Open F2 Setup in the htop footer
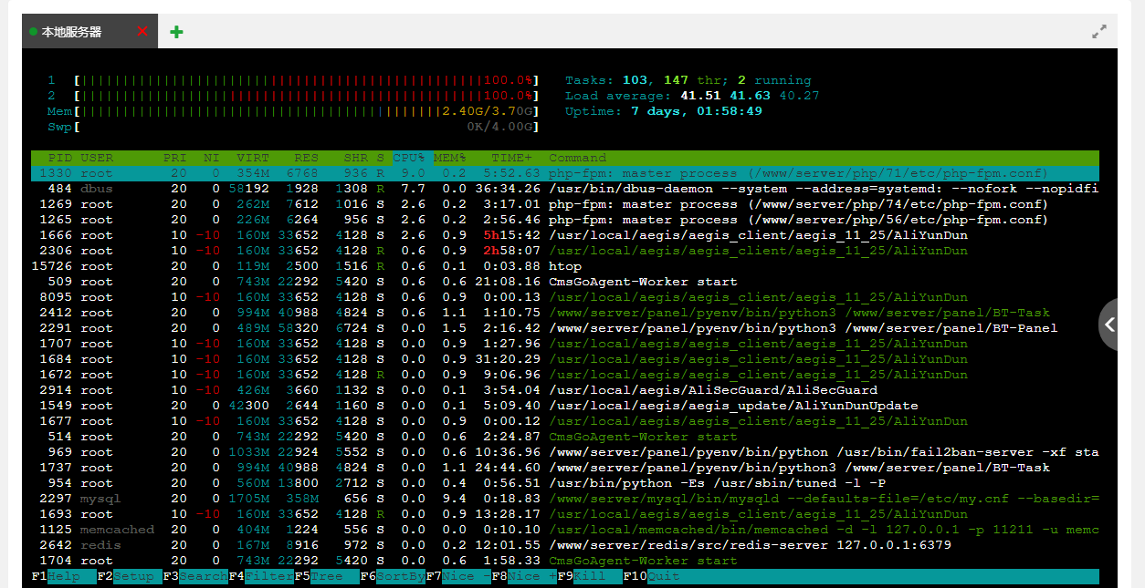The height and width of the screenshot is (588, 1145). 129,576
